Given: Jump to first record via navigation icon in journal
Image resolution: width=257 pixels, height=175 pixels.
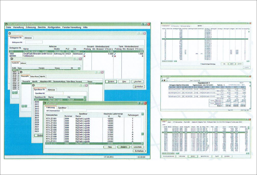Looking at the screenshot, I should (x=162, y=153).
